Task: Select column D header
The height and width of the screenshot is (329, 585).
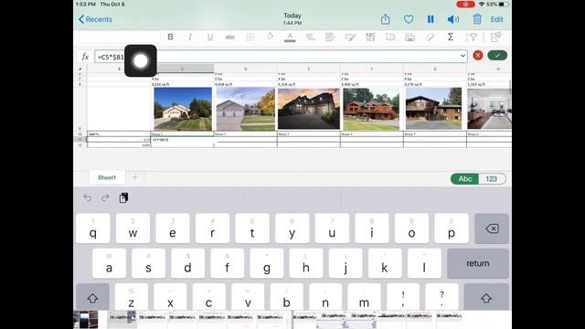Action: (x=246, y=69)
